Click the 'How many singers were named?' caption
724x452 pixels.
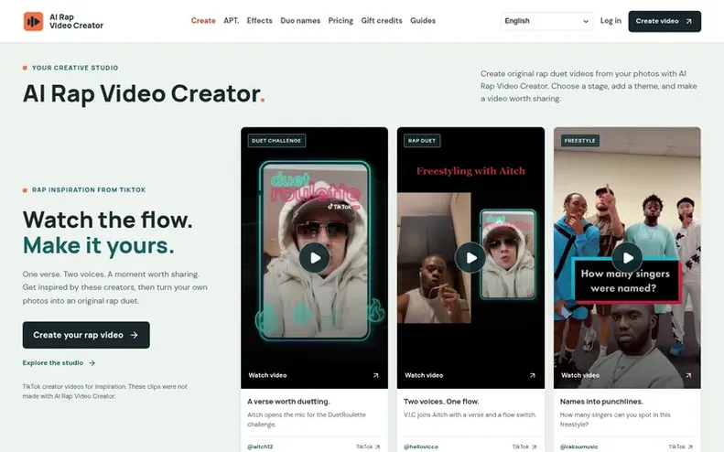pyautogui.click(x=625, y=281)
